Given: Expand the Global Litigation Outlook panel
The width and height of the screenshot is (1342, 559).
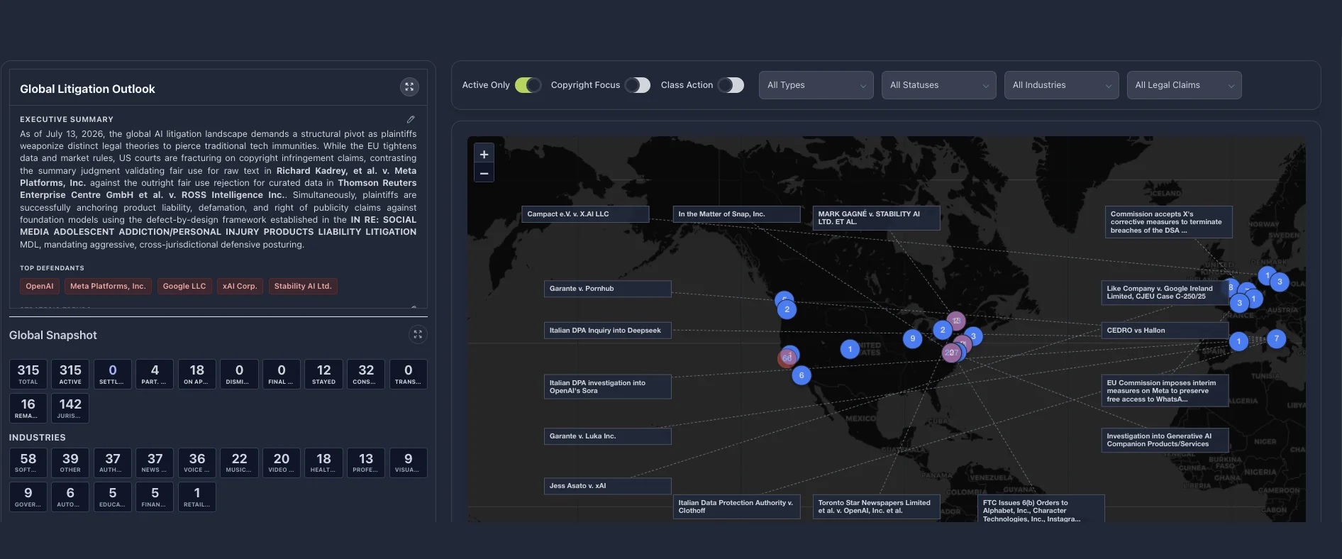Looking at the screenshot, I should [409, 87].
